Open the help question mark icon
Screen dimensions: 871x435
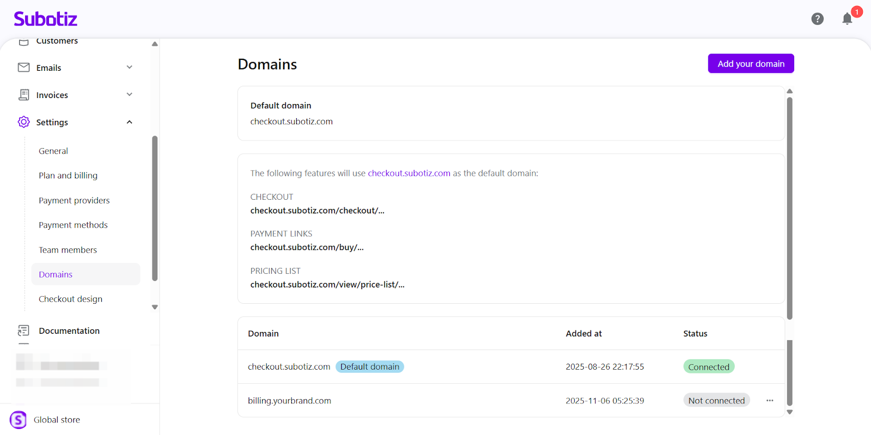pos(817,19)
